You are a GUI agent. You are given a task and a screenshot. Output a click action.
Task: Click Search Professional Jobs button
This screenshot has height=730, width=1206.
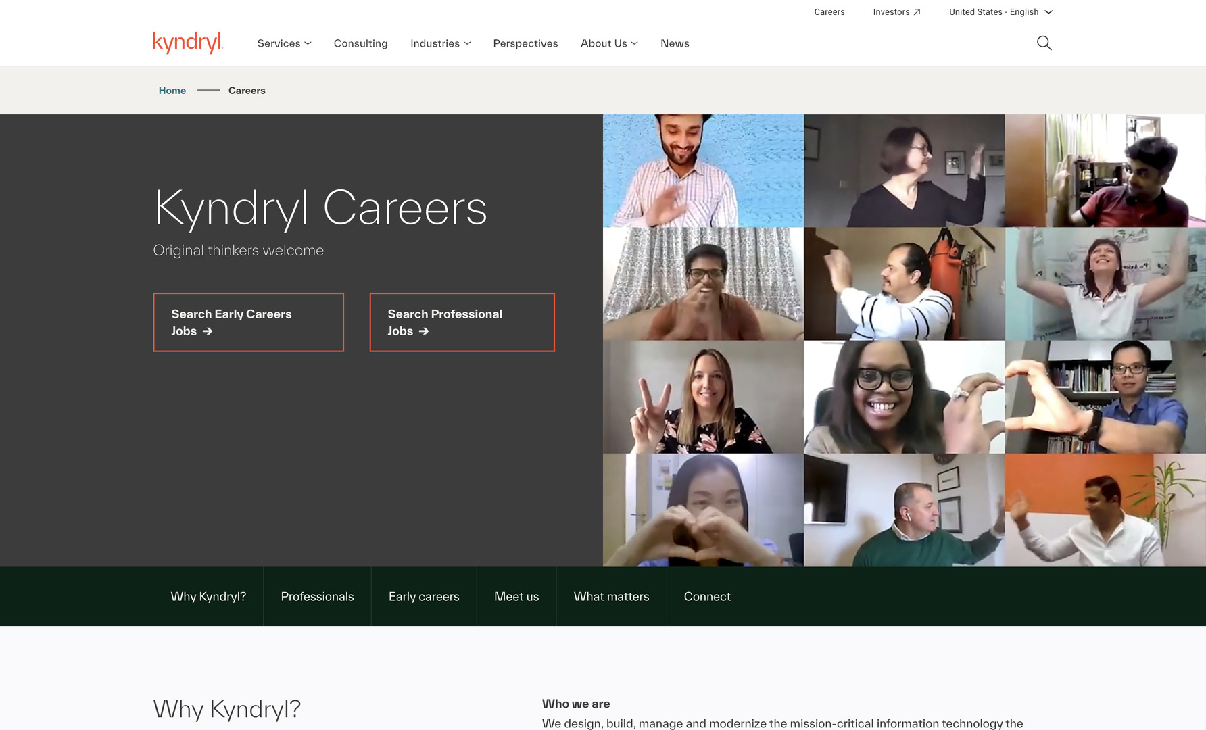[462, 322]
